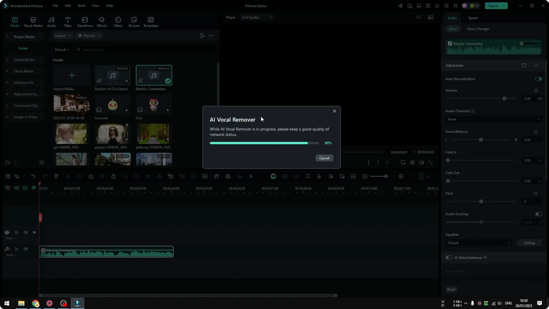
Task: Click the delete clip icon on the toolbar
Action: (x=56, y=176)
